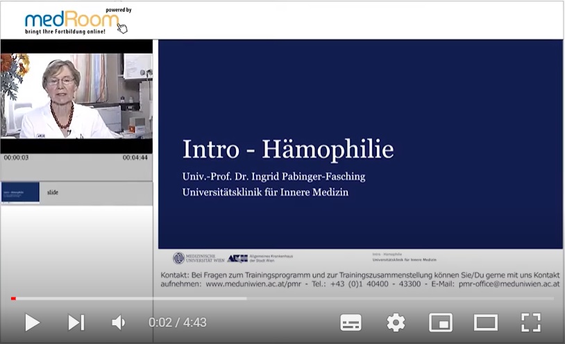
Task: Click the 0:02 / 4:43 time display
Action: point(178,322)
